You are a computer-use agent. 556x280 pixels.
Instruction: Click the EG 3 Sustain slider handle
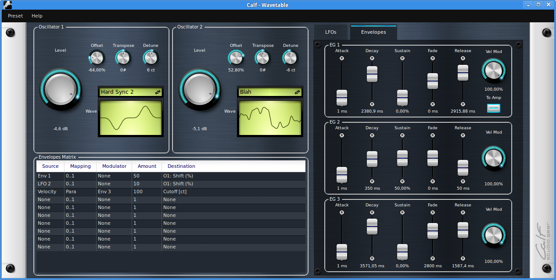click(x=402, y=252)
